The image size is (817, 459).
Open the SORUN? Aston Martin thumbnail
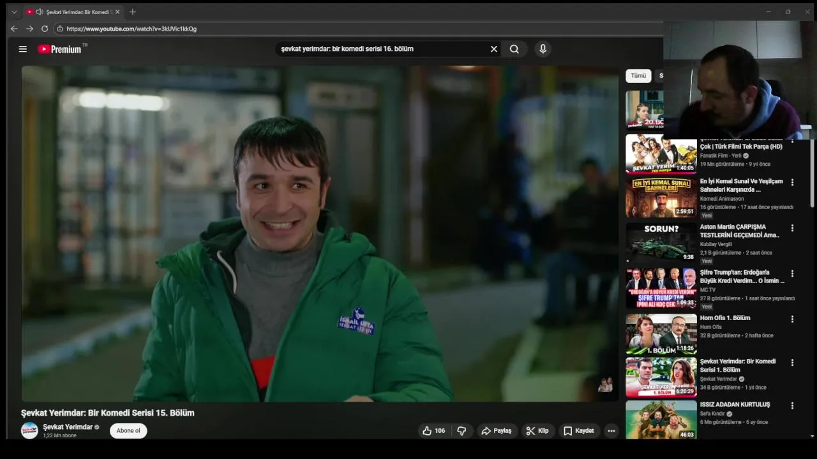pos(661,242)
